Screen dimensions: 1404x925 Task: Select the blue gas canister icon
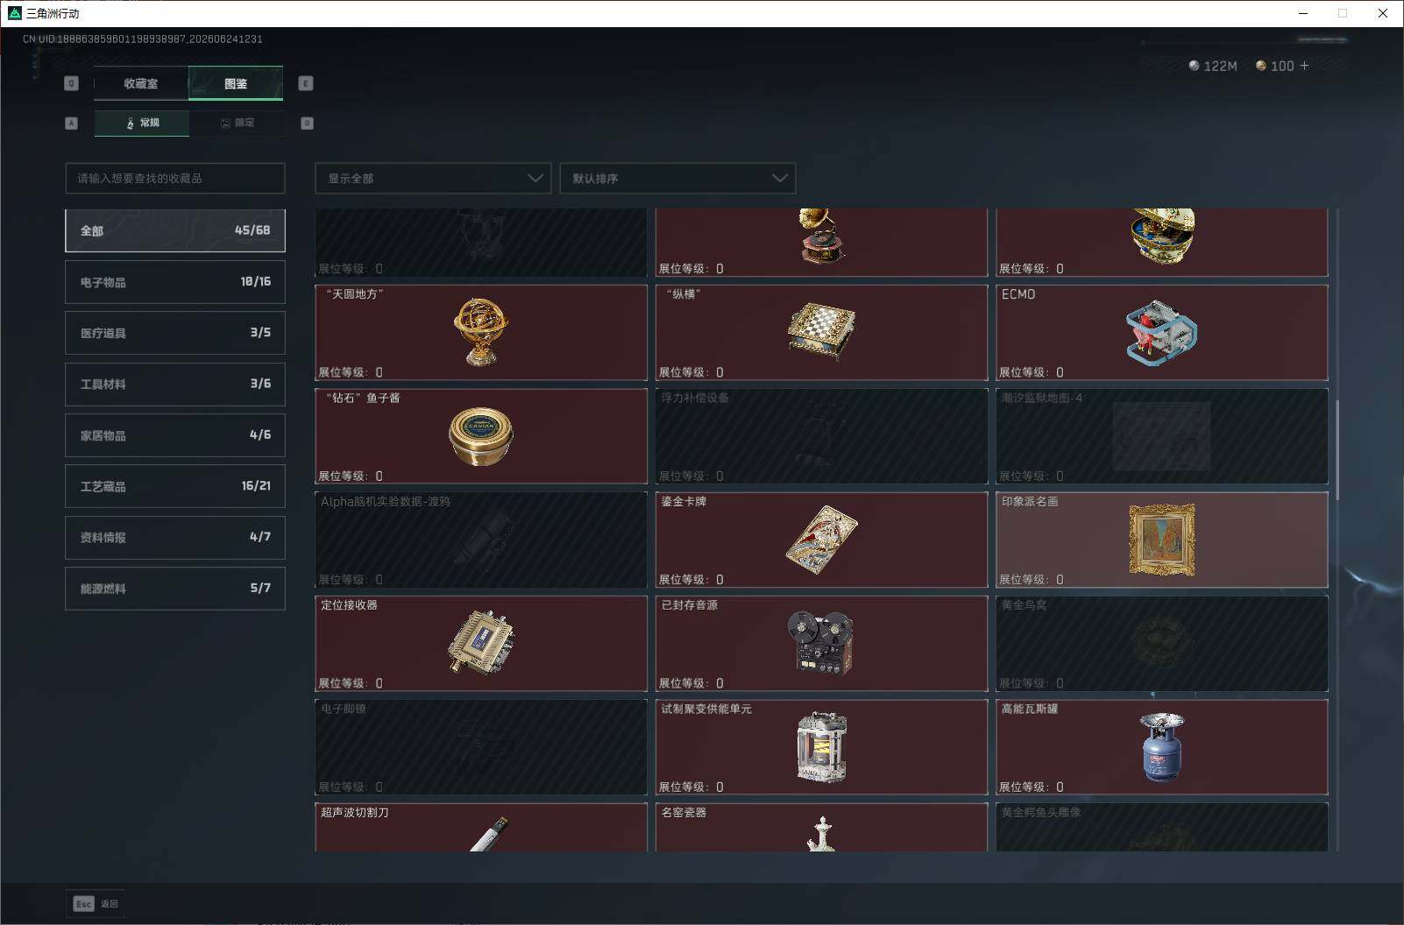(x=1161, y=746)
